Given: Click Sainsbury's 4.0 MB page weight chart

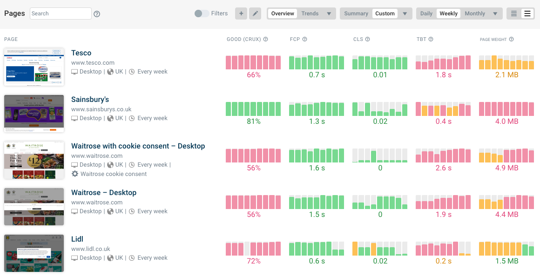Looking at the screenshot, I should point(506,109).
